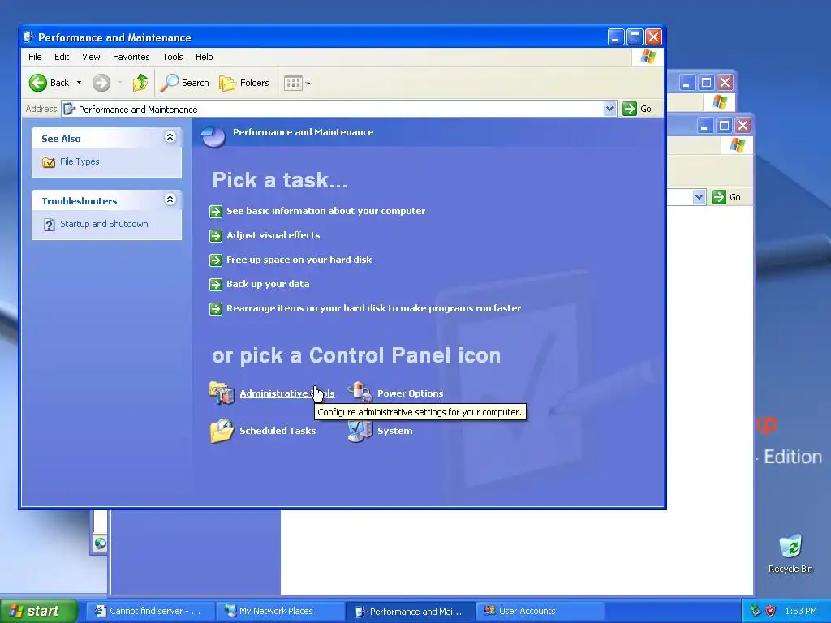
Task: Click arrow icon beside Back up your data
Action: (x=216, y=285)
